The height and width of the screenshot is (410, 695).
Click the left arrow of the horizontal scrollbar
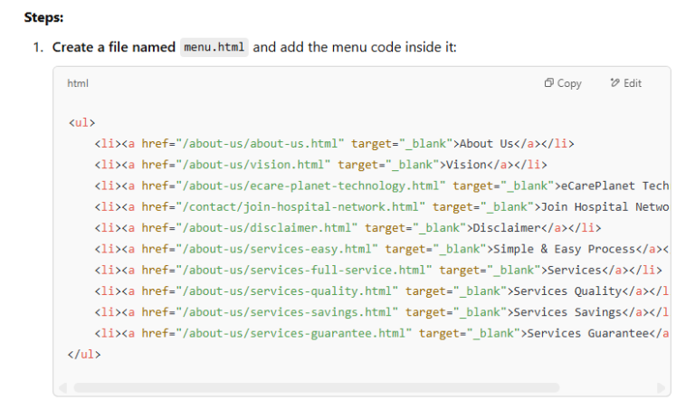pos(62,387)
